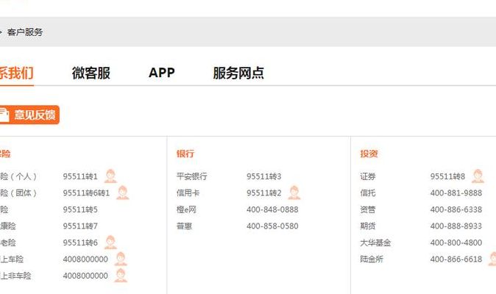Screen dimensions: 496x294
Task: Click the 期货 label
Action: click(368, 226)
